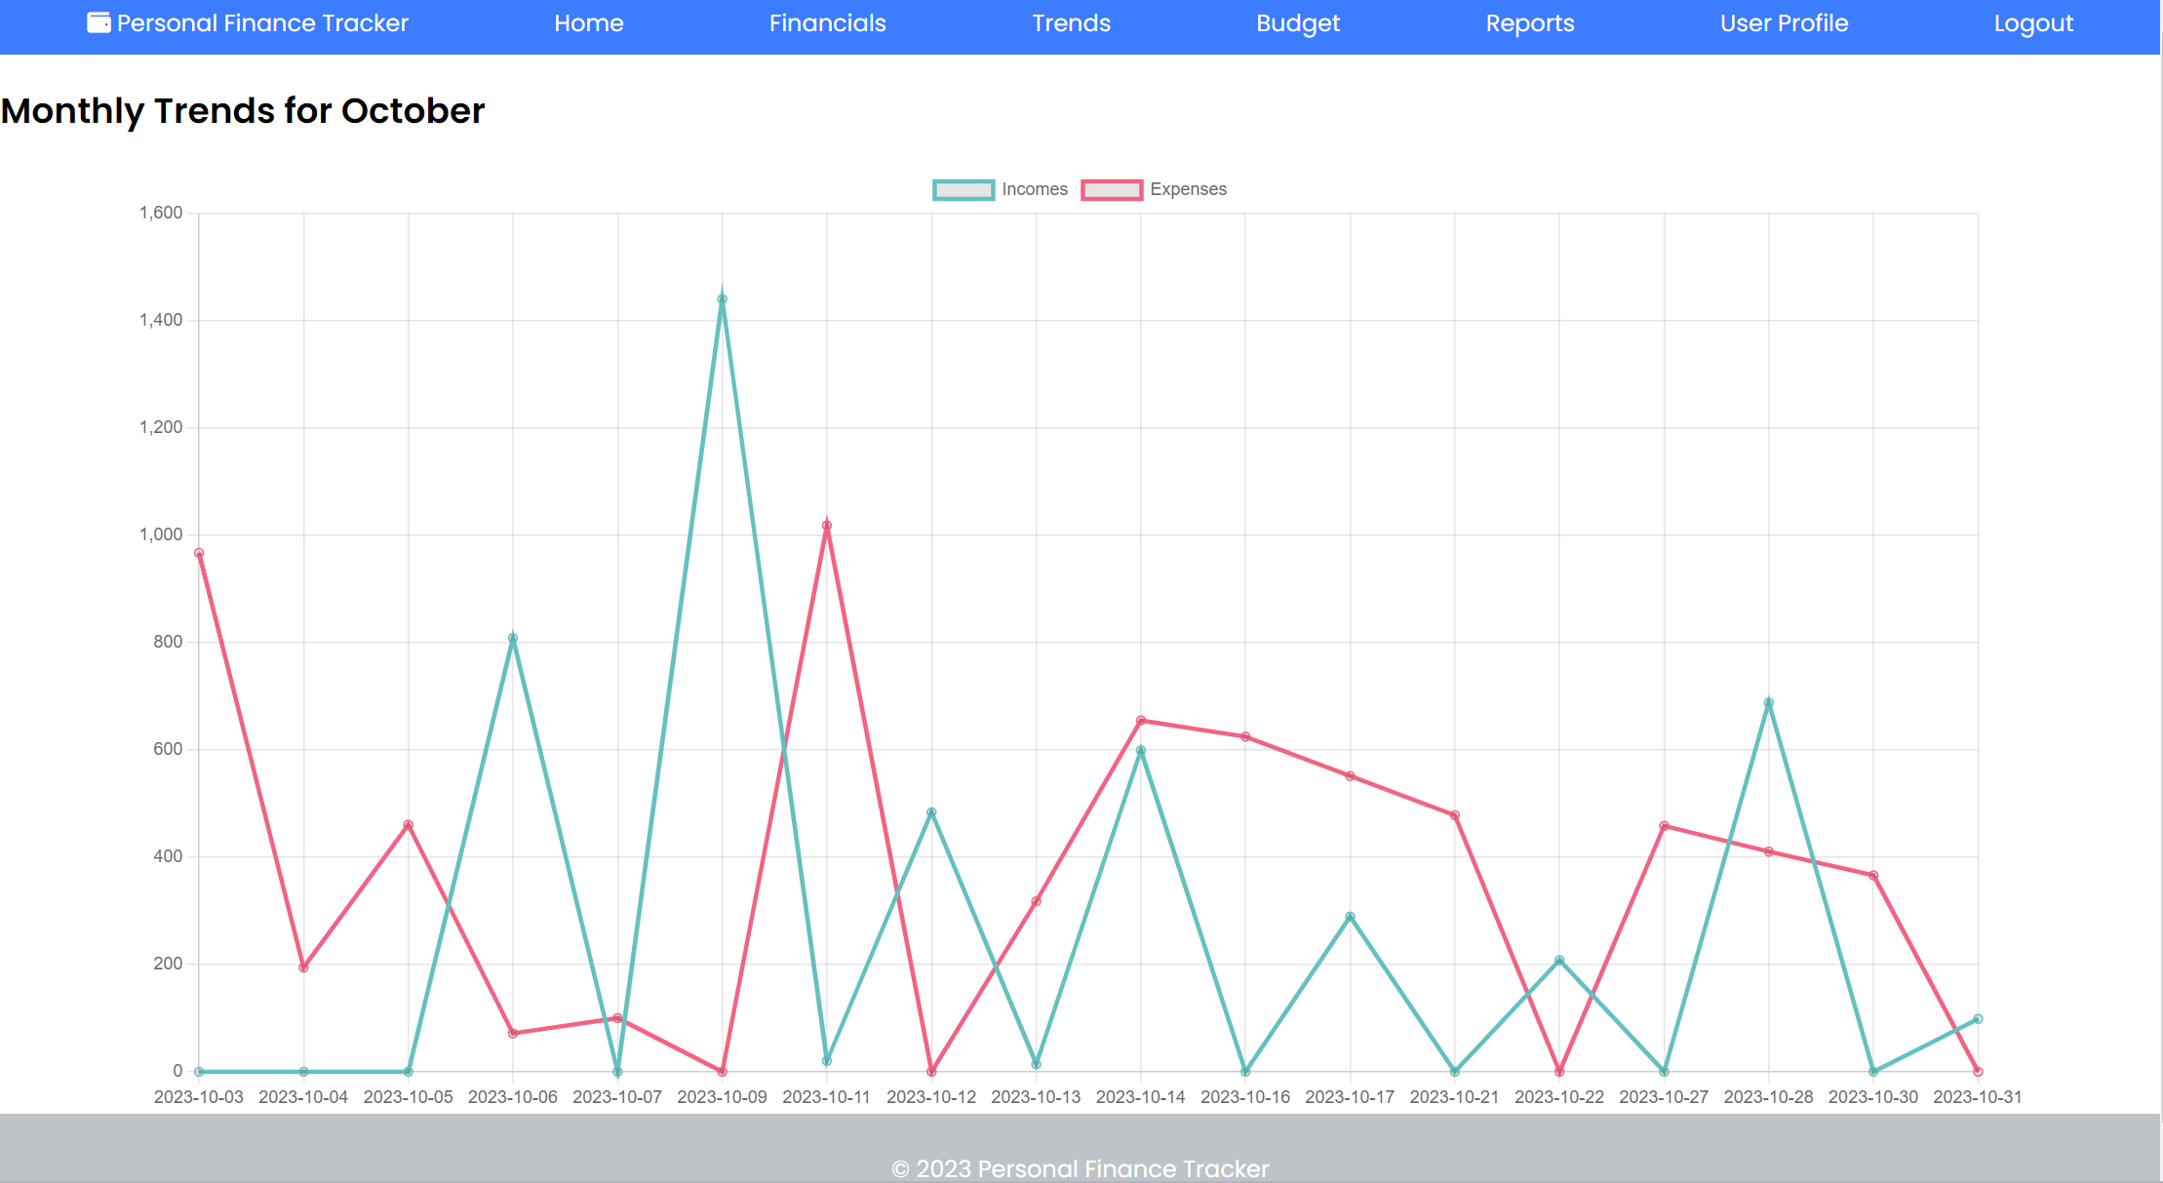Open the Reports page

point(1530,23)
